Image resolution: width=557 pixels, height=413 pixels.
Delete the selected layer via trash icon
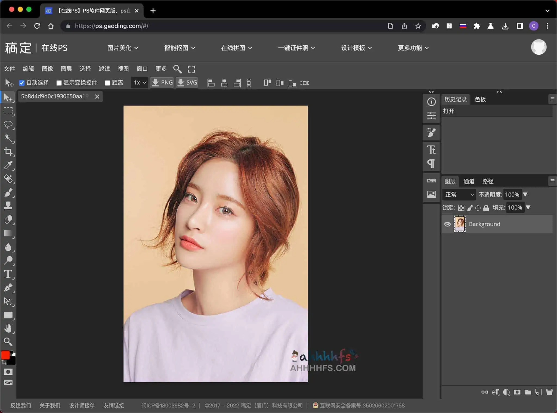(x=550, y=392)
